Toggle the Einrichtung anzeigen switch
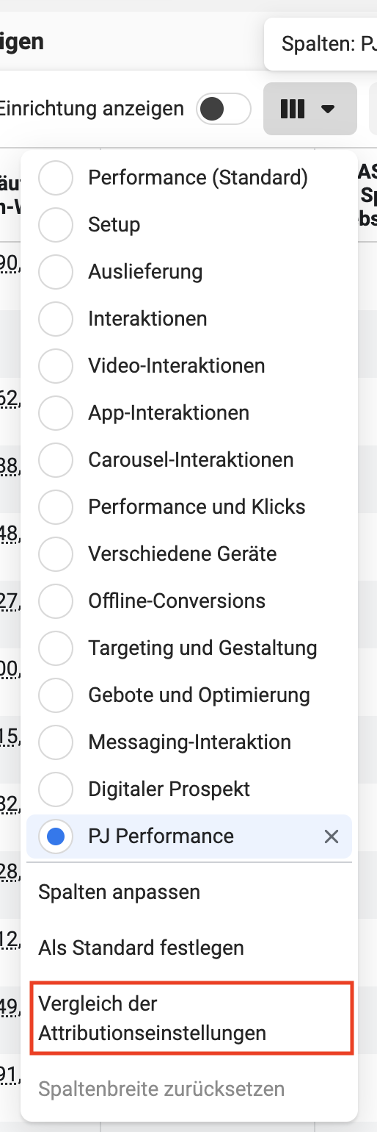This screenshot has width=377, height=1132. tap(224, 110)
